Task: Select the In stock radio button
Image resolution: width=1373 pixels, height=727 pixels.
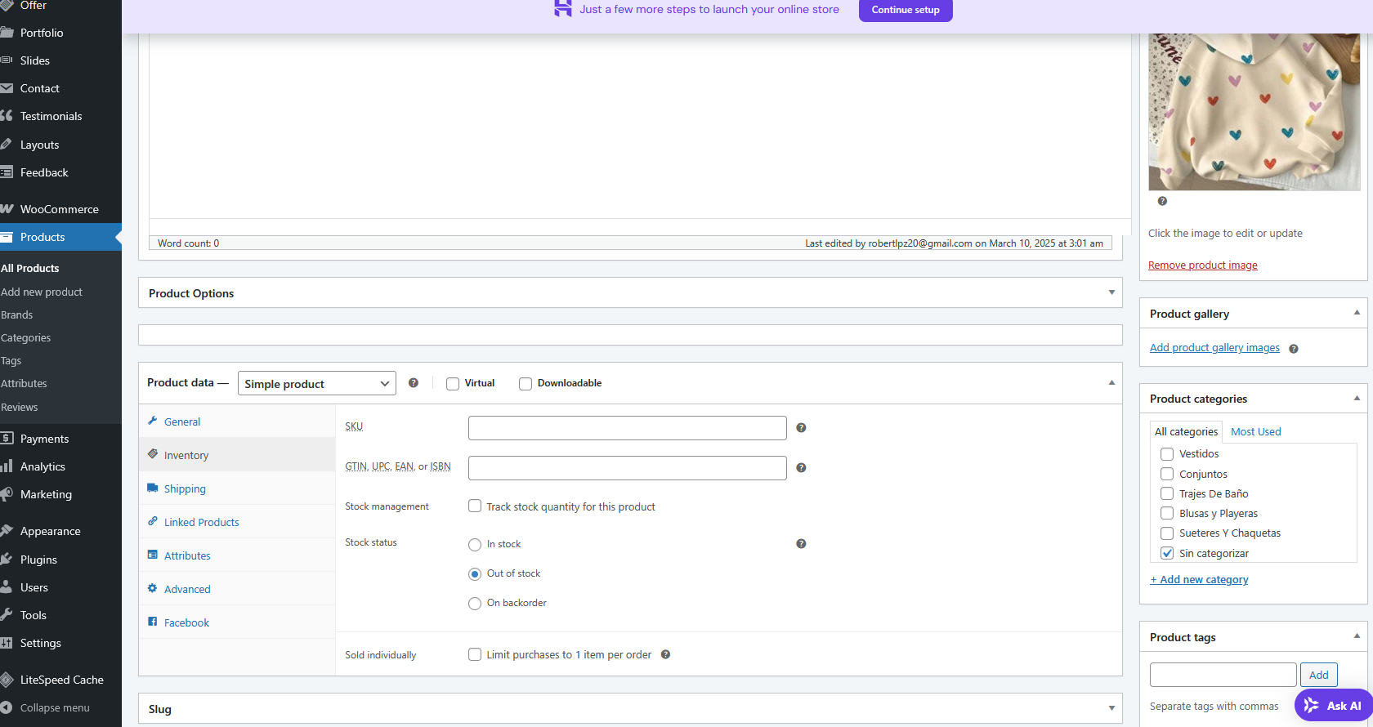Action: 475,545
